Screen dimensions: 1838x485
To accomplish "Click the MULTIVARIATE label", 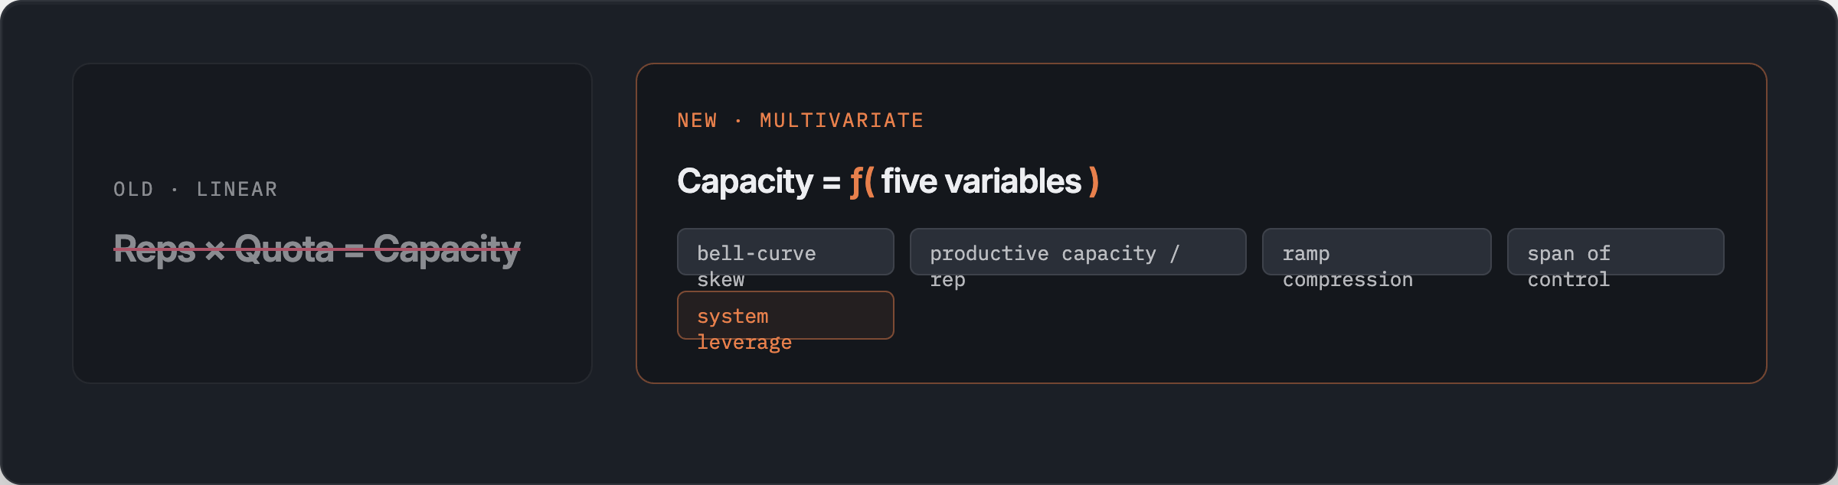I will 842,120.
